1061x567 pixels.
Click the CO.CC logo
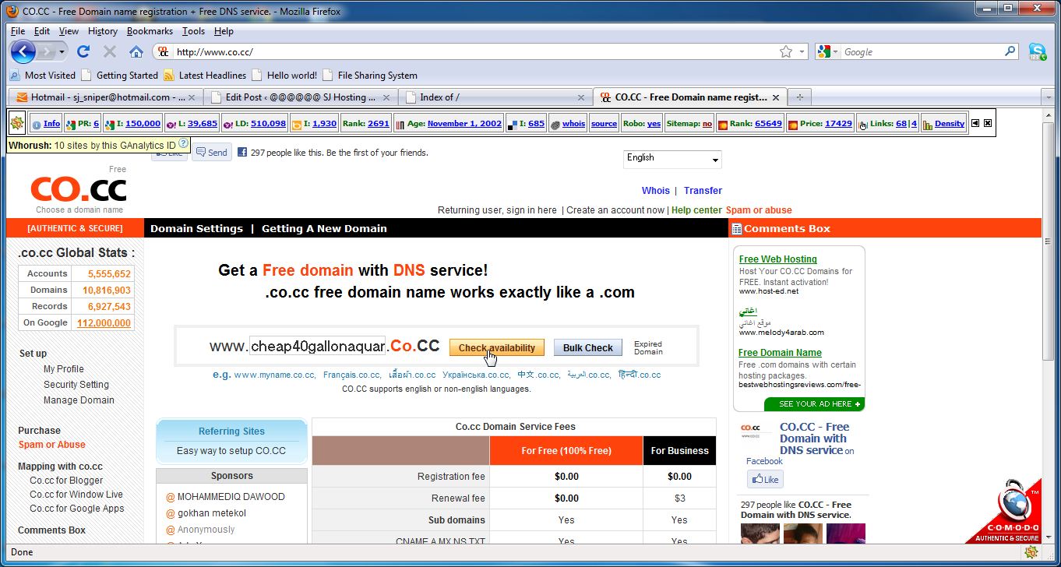[79, 189]
